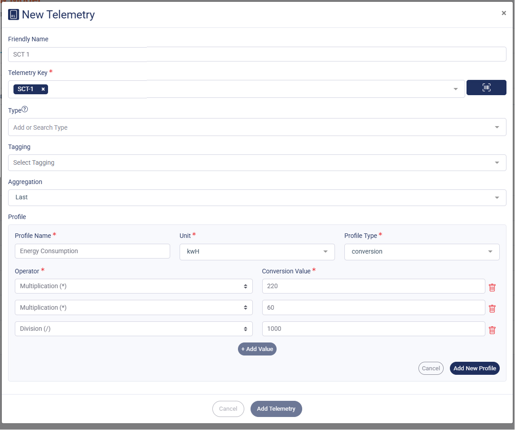The height and width of the screenshot is (430, 515).
Task: Change the first Multiplication operator selector
Action: [x=133, y=286]
